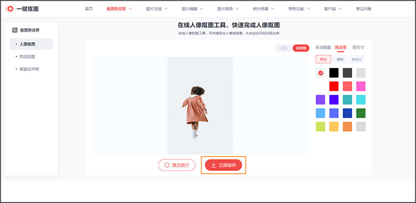Viewport: 416px width, 203px height.
Task: Click the 一键抠图 logo icon
Action: 9,9
